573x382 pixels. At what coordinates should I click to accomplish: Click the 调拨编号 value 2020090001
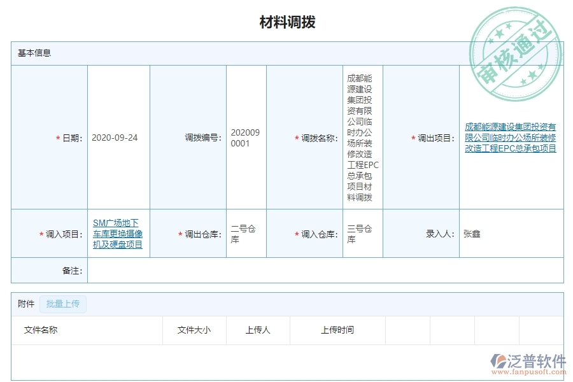coord(245,138)
